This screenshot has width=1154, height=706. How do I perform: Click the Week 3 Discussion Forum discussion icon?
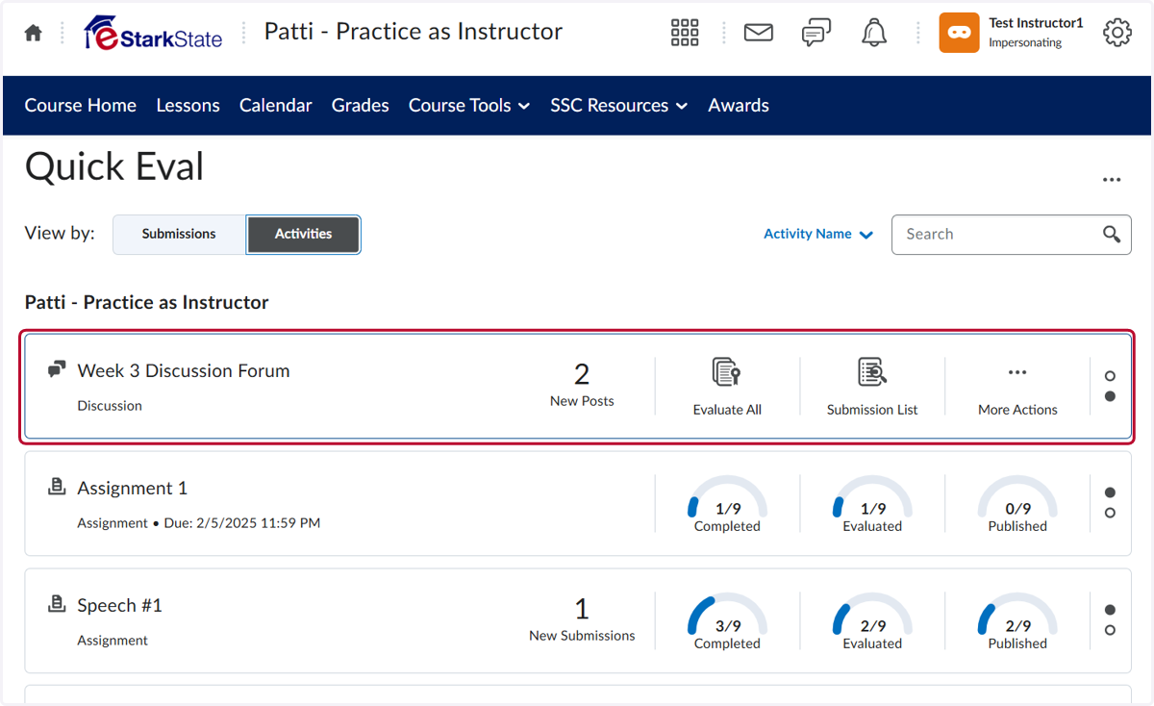click(x=57, y=369)
